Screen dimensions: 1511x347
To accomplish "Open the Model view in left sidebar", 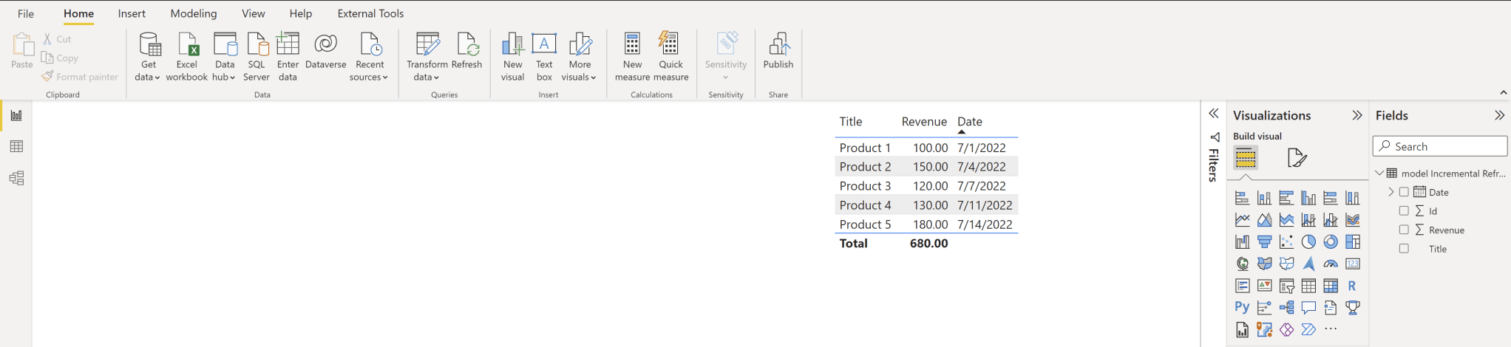I will 16,178.
